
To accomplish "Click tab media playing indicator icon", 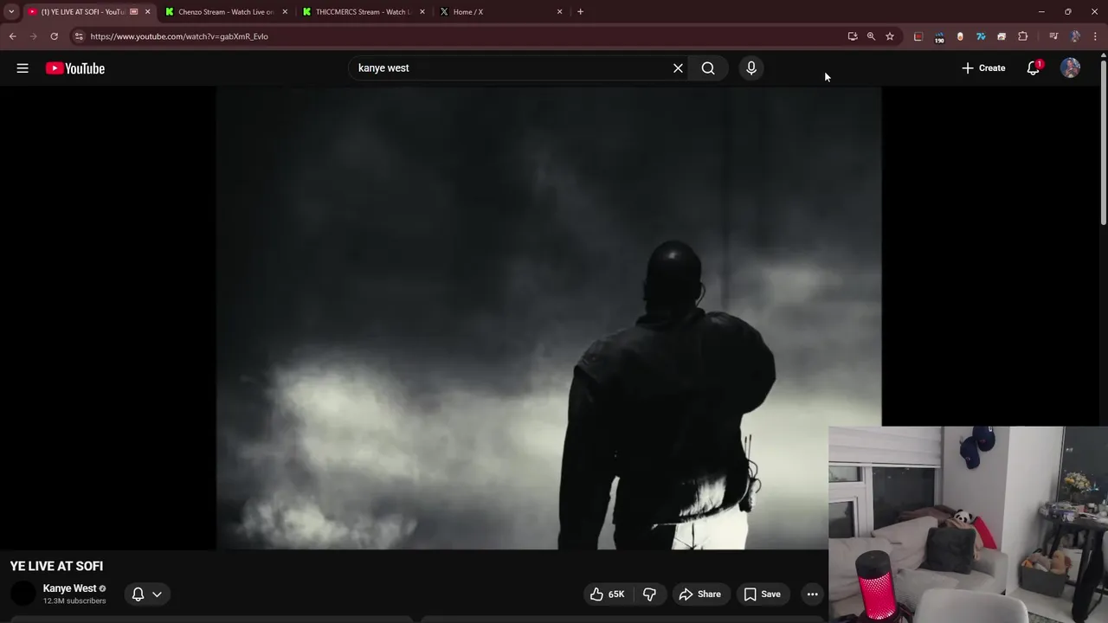I will (x=134, y=12).
